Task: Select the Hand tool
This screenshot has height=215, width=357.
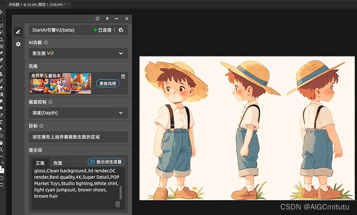Action: point(1,143)
